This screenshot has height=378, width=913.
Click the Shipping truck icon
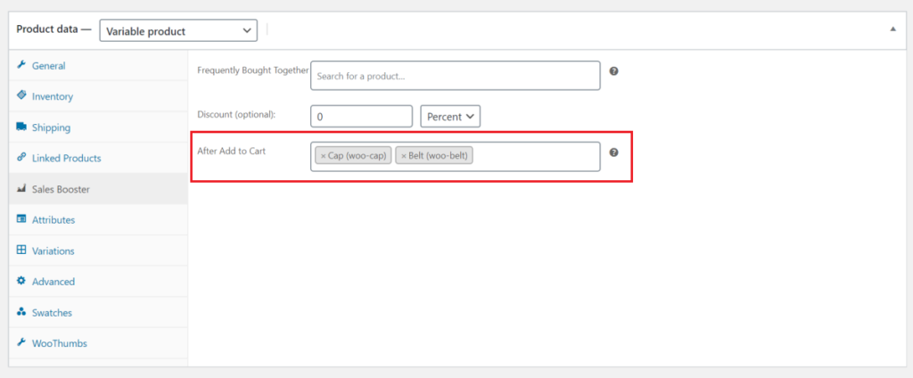(x=21, y=127)
